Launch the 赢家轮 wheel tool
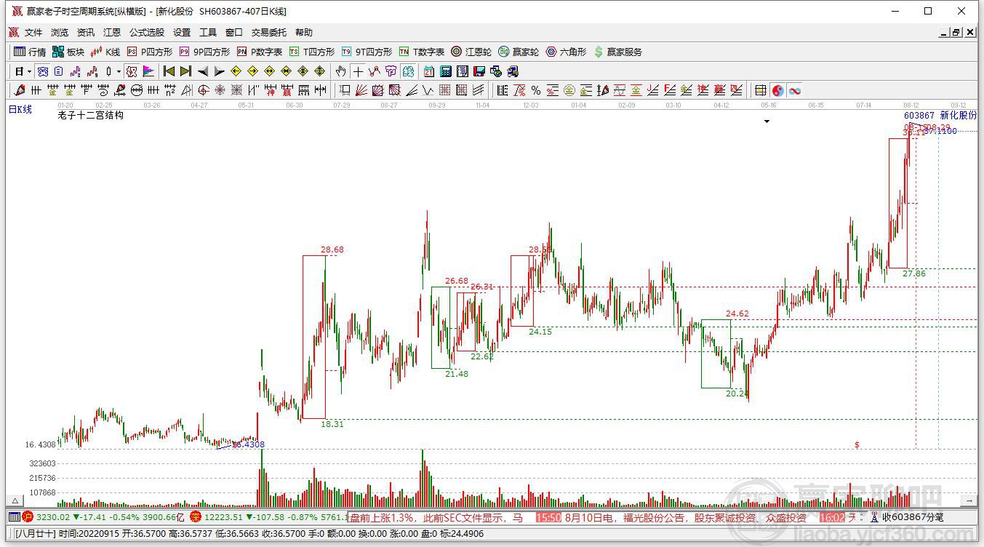The width and height of the screenshot is (984, 547). (519, 52)
